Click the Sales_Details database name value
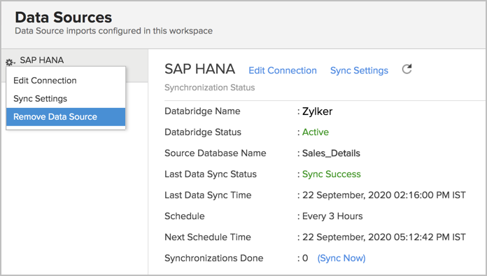Viewport: 487px width, 276px height. 331,153
